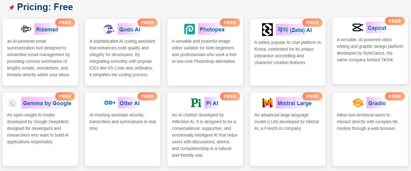Click the Qodo AI mascot icon

pyautogui.click(x=109, y=29)
